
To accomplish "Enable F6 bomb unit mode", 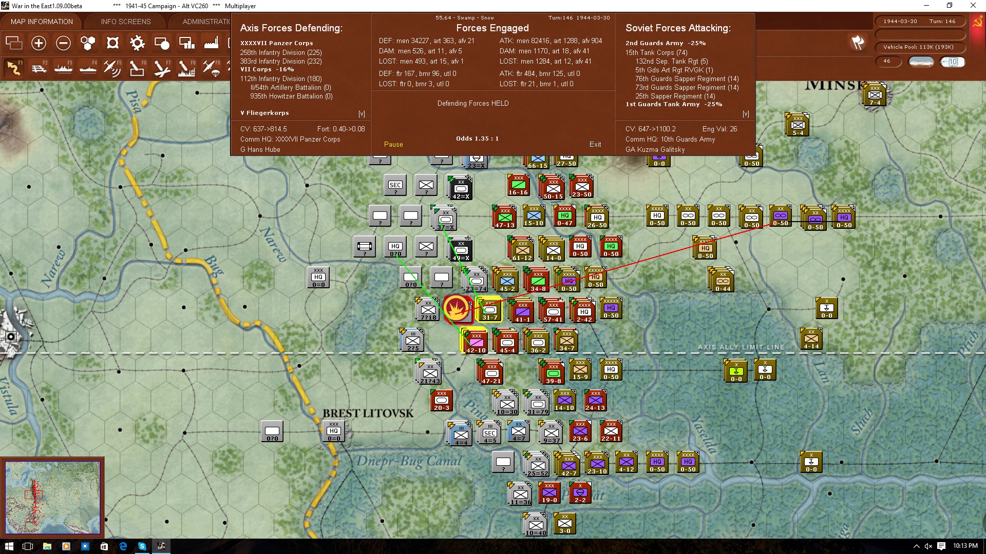I will click(x=137, y=68).
